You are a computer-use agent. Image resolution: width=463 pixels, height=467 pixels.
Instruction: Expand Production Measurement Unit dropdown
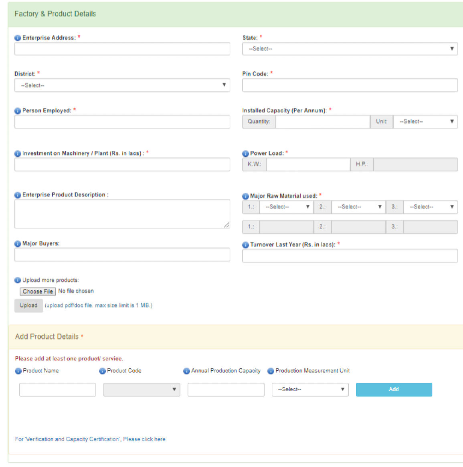[x=310, y=390]
